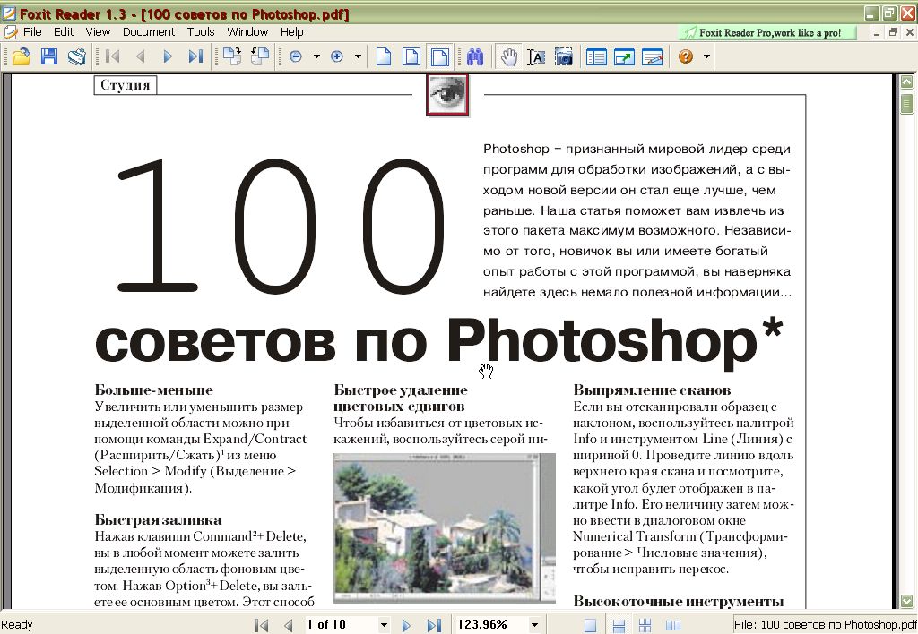Open the Tools menu

pos(201,31)
